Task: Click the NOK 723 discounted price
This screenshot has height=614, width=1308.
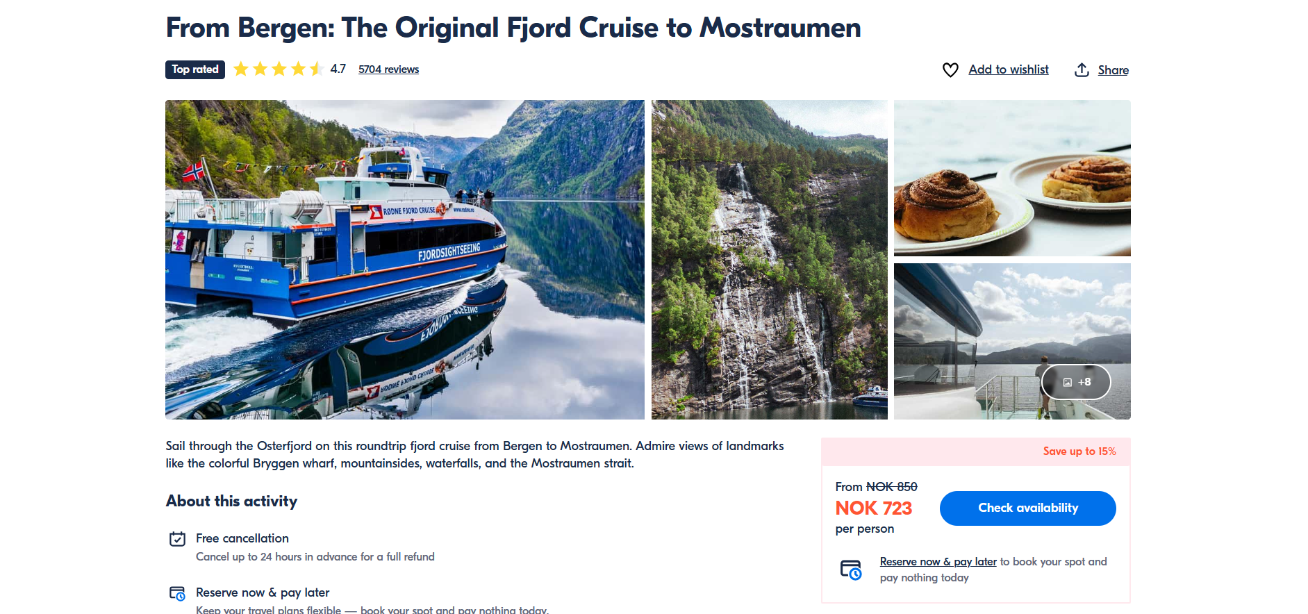Action: 873,508
